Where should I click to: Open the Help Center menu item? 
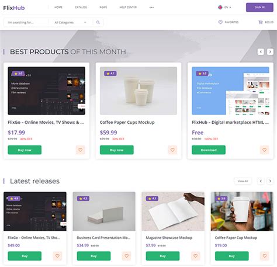tap(128, 8)
